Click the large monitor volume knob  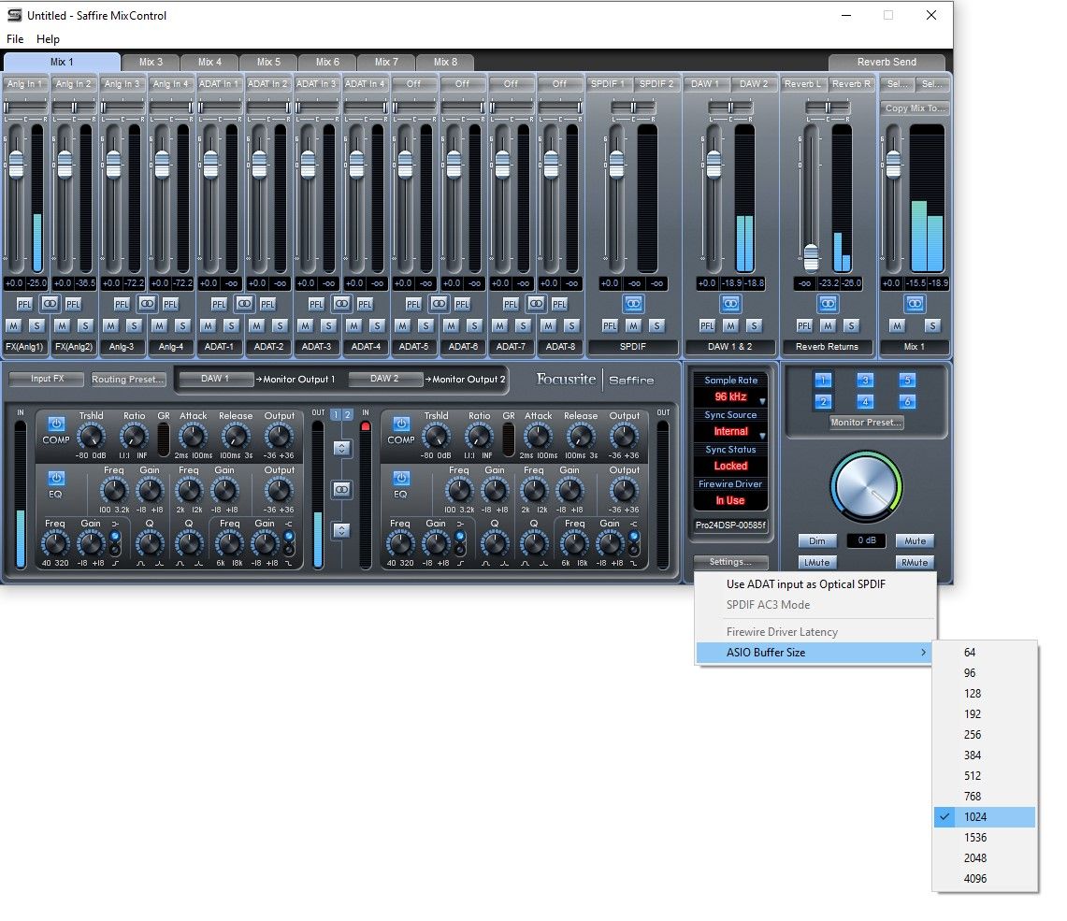[x=865, y=488]
